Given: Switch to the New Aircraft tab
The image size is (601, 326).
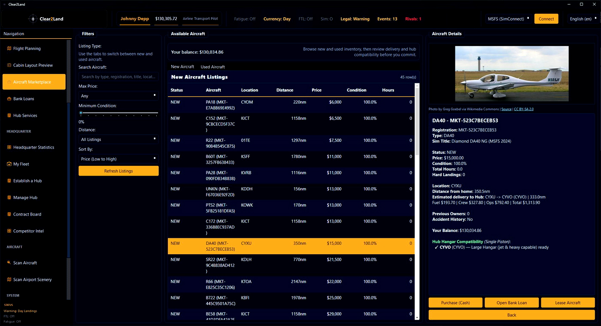Looking at the screenshot, I should click(x=182, y=67).
